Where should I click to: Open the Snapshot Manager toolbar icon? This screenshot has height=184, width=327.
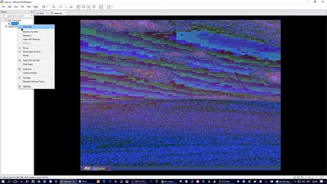[x=72, y=7]
